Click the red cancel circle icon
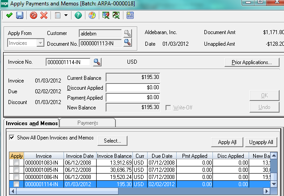The width and height of the screenshot is (284, 196). click(34, 15)
